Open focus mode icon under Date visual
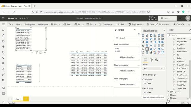Viewport: 191px width, 107px height. click(41, 52)
